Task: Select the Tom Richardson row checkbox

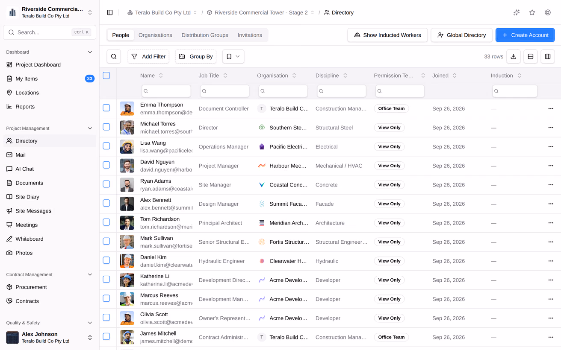Action: (x=106, y=222)
